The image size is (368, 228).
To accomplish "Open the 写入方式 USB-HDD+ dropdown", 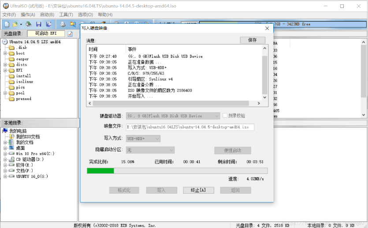I will tap(143, 139).
